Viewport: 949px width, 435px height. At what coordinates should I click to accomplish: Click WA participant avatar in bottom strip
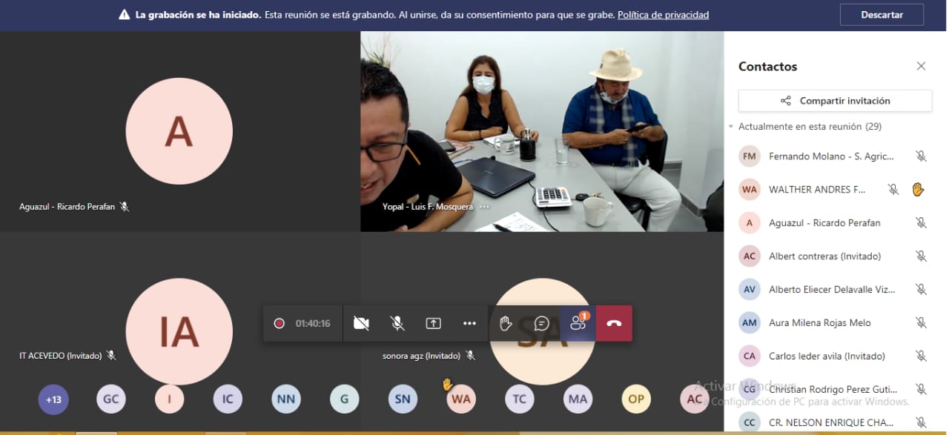[x=461, y=399]
